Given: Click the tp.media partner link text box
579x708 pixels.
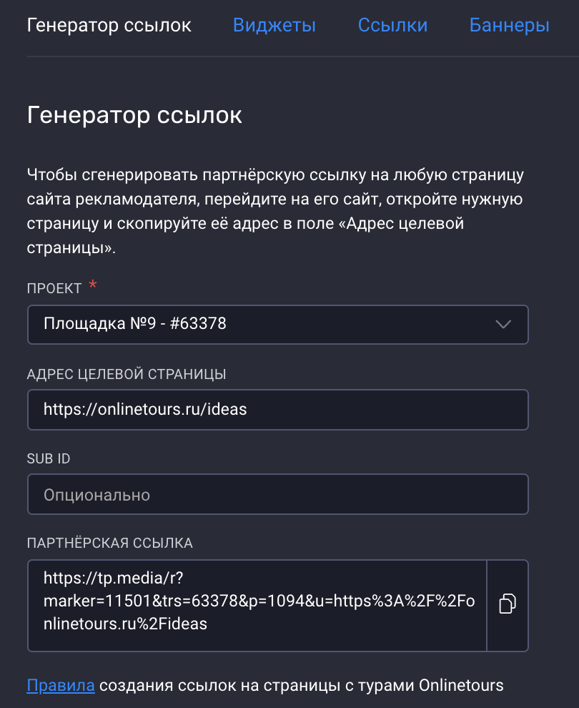Looking at the screenshot, I should [257, 604].
